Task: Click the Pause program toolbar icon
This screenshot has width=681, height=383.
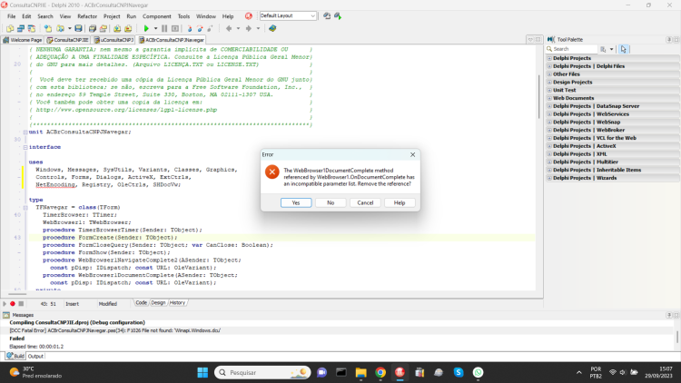Action: 164,29
